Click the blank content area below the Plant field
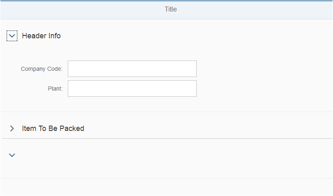333x196 pixels. (x=167, y=104)
